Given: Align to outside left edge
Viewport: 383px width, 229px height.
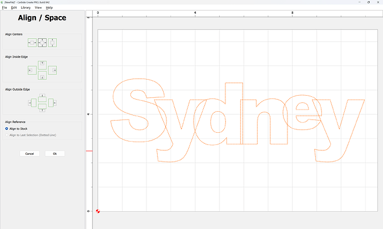Looking at the screenshot, I should (x=29, y=103).
